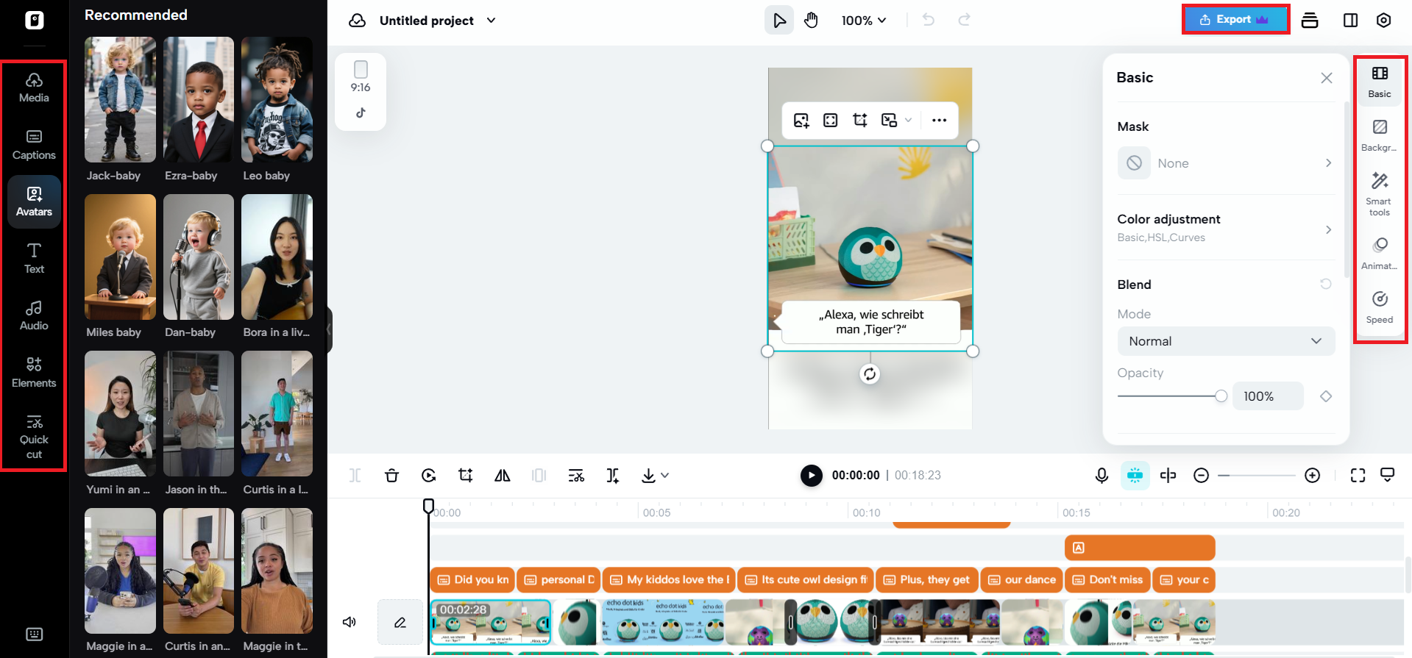Click the undo arrow

click(929, 20)
